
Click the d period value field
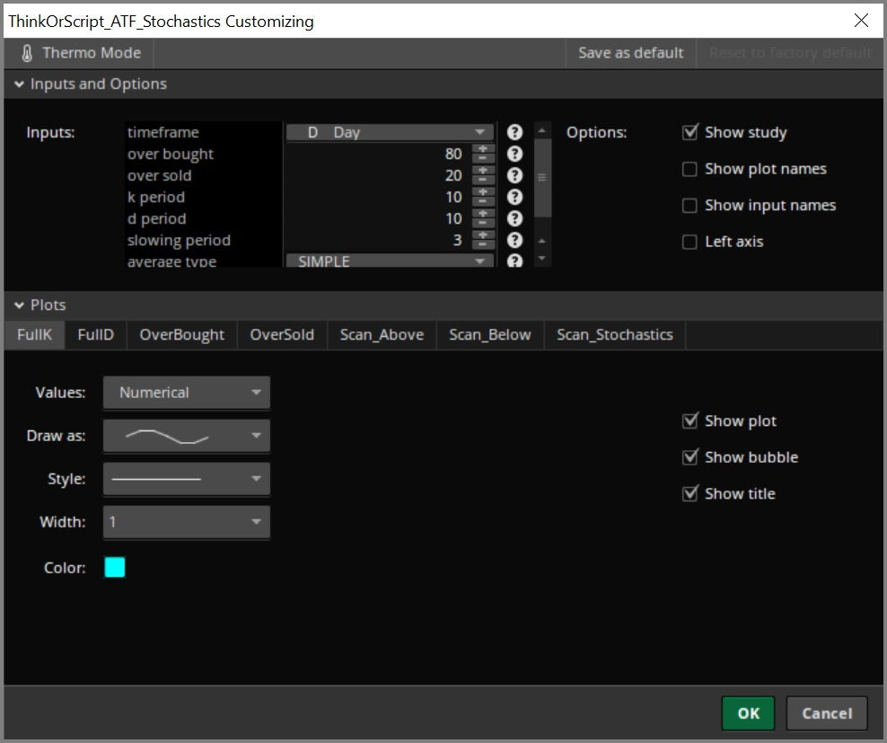point(378,218)
